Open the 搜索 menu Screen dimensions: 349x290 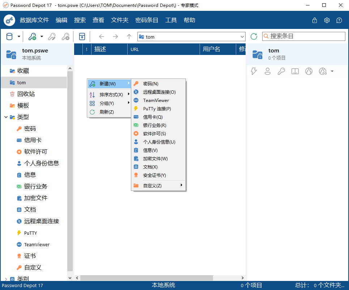coord(80,20)
